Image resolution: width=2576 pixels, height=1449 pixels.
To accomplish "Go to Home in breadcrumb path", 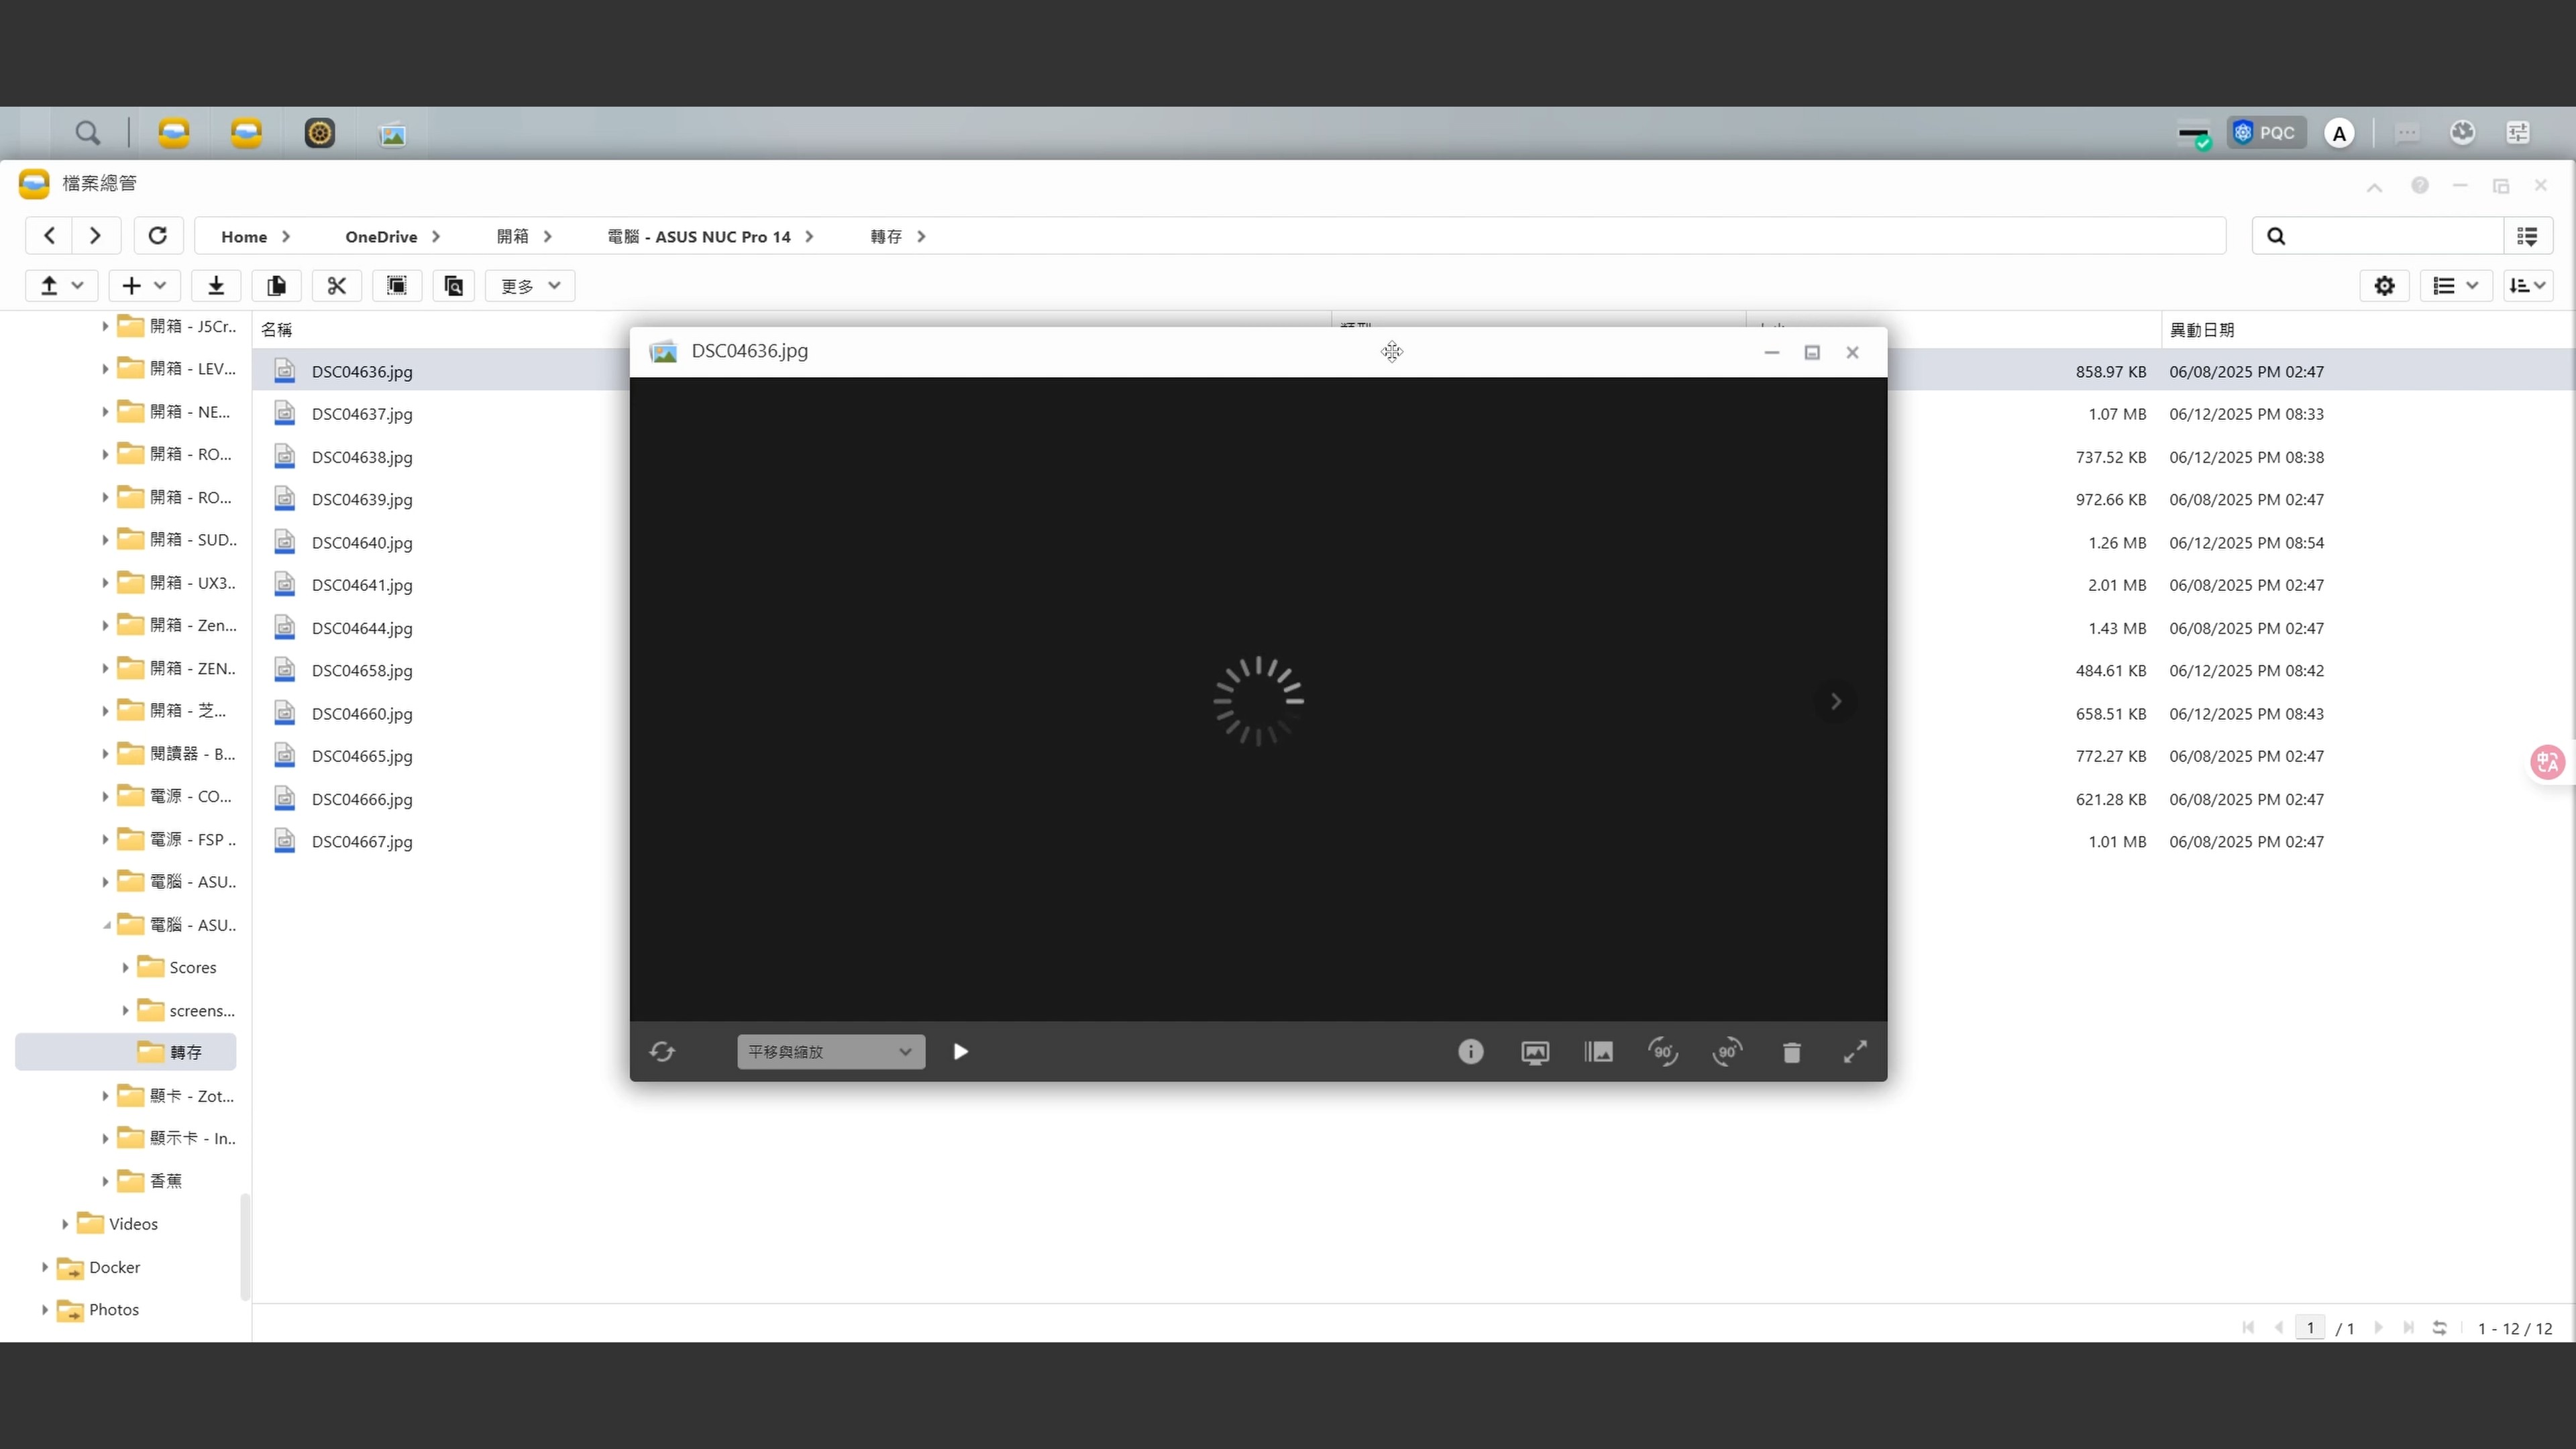I will click(x=244, y=237).
